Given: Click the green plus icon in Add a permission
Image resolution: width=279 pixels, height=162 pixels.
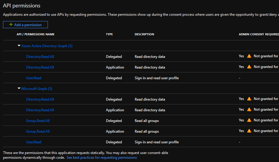Looking at the screenshot, I should point(11,25).
